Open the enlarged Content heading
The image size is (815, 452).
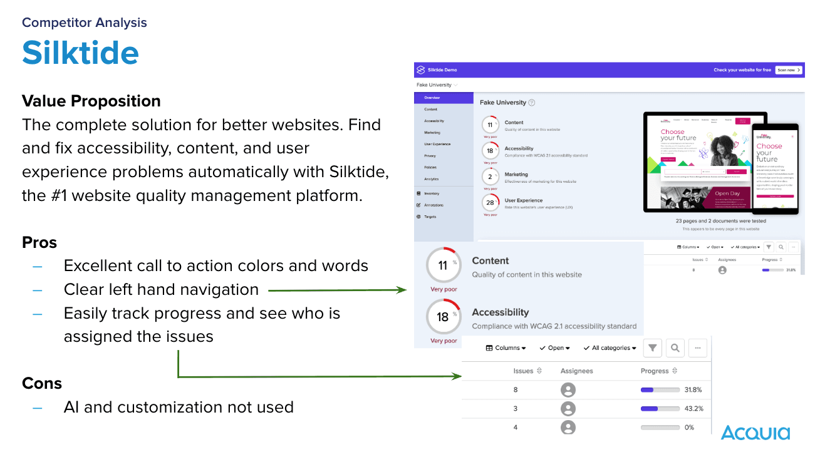tap(490, 261)
